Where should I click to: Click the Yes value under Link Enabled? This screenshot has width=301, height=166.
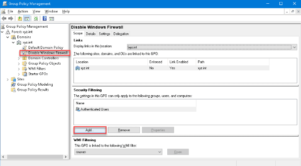172,68
